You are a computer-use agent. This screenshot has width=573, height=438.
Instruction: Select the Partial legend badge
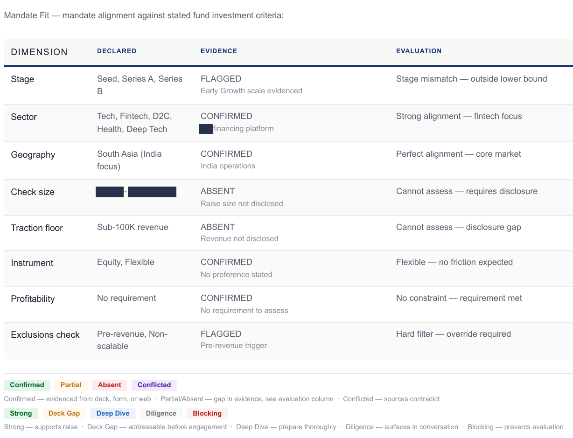[x=71, y=385]
